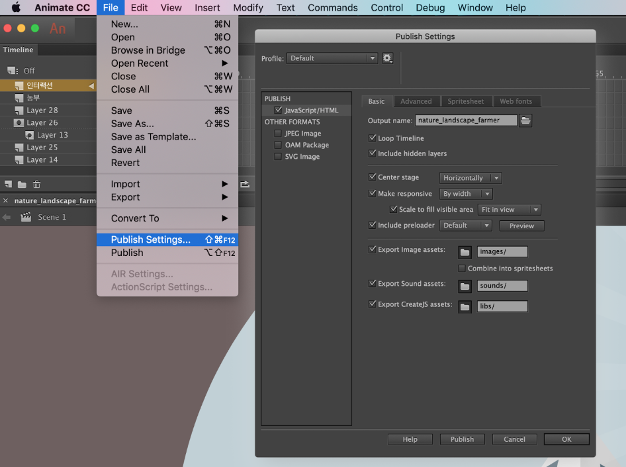Expand the Convert To submenu
The height and width of the screenshot is (467, 626).
coord(167,218)
